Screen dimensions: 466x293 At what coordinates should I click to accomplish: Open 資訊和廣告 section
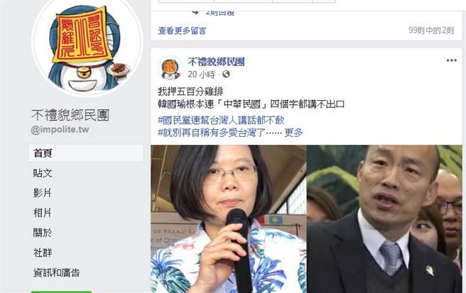[56, 272]
